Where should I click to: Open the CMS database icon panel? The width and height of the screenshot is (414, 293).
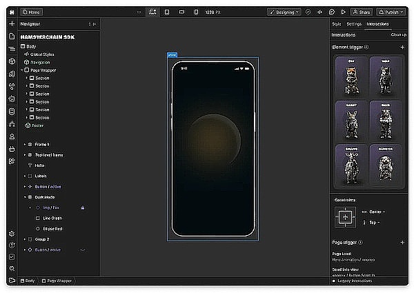(x=12, y=111)
